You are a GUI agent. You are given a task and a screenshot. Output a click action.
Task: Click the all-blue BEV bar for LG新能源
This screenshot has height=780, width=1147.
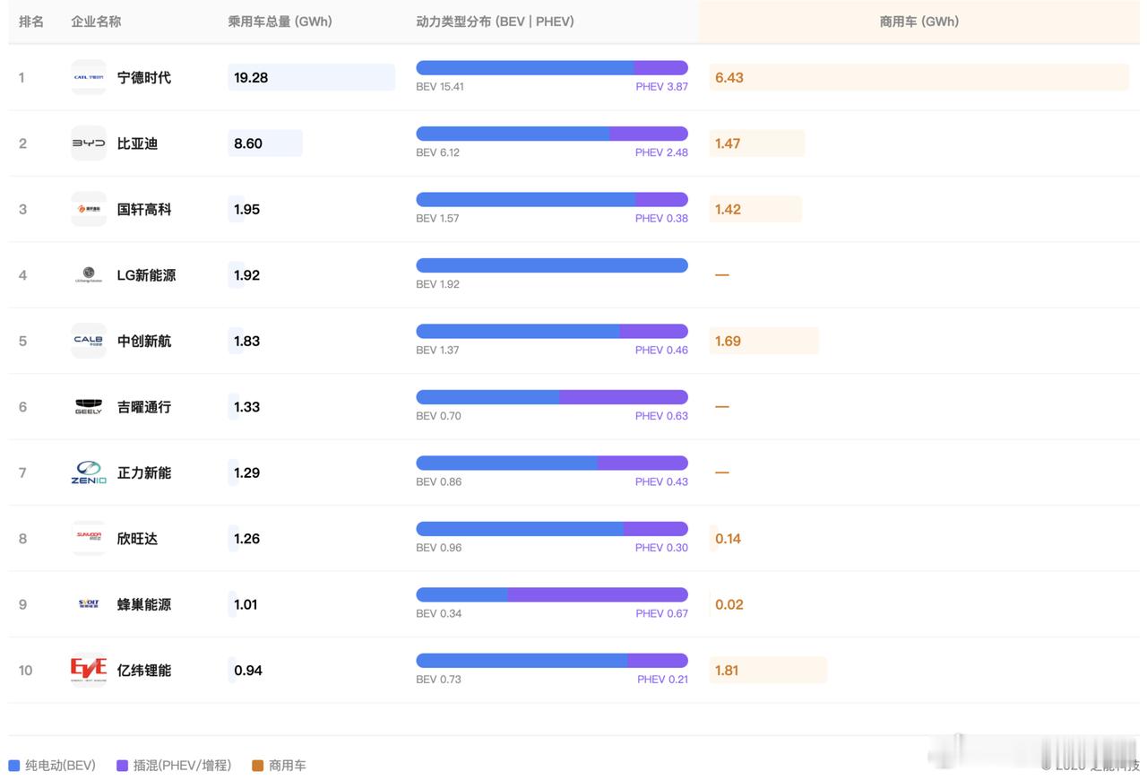(552, 265)
